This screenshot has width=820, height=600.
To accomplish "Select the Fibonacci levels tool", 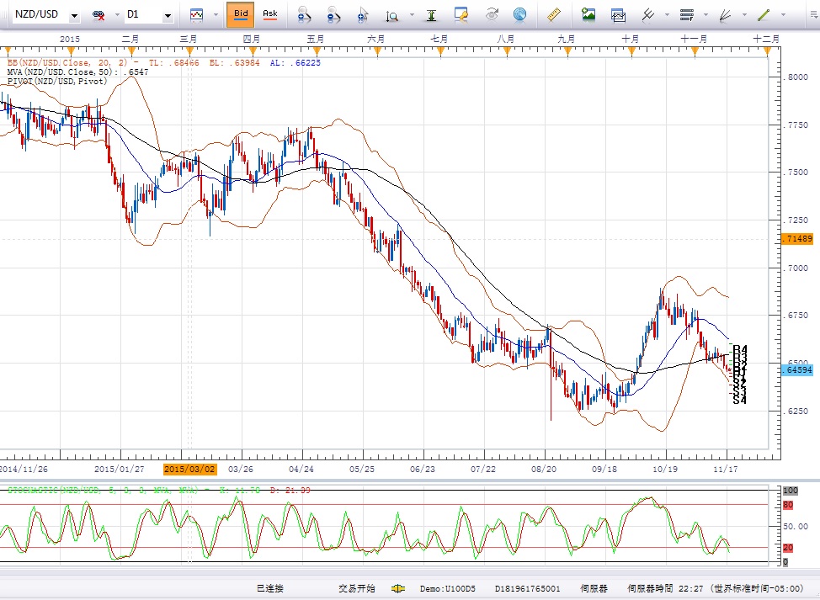I will click(685, 14).
